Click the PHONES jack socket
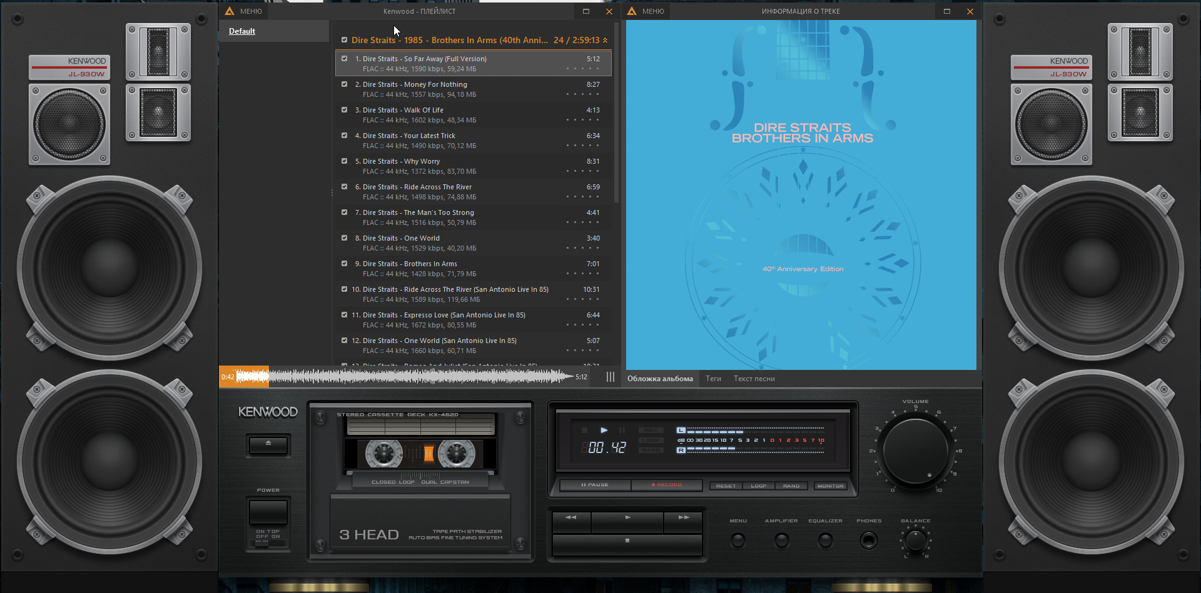This screenshot has height=593, width=1201. click(x=868, y=541)
